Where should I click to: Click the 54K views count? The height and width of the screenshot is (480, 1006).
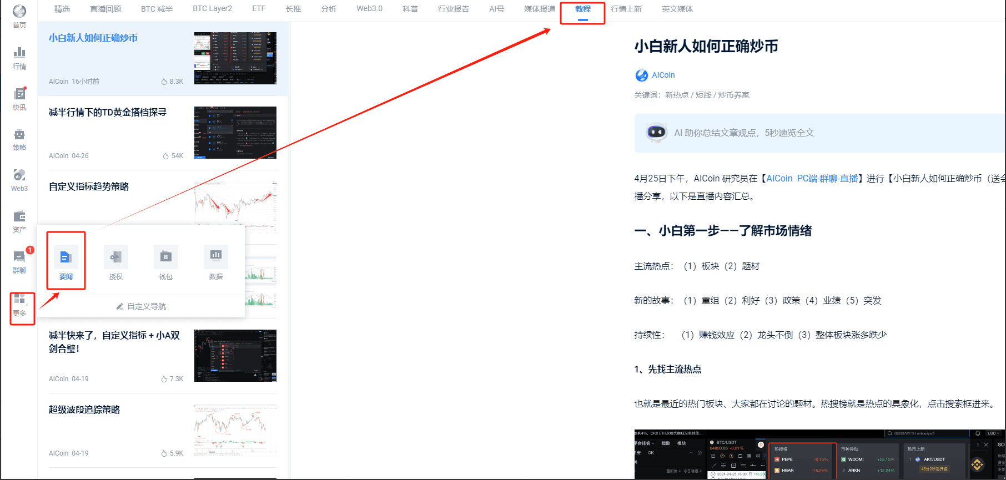[173, 156]
